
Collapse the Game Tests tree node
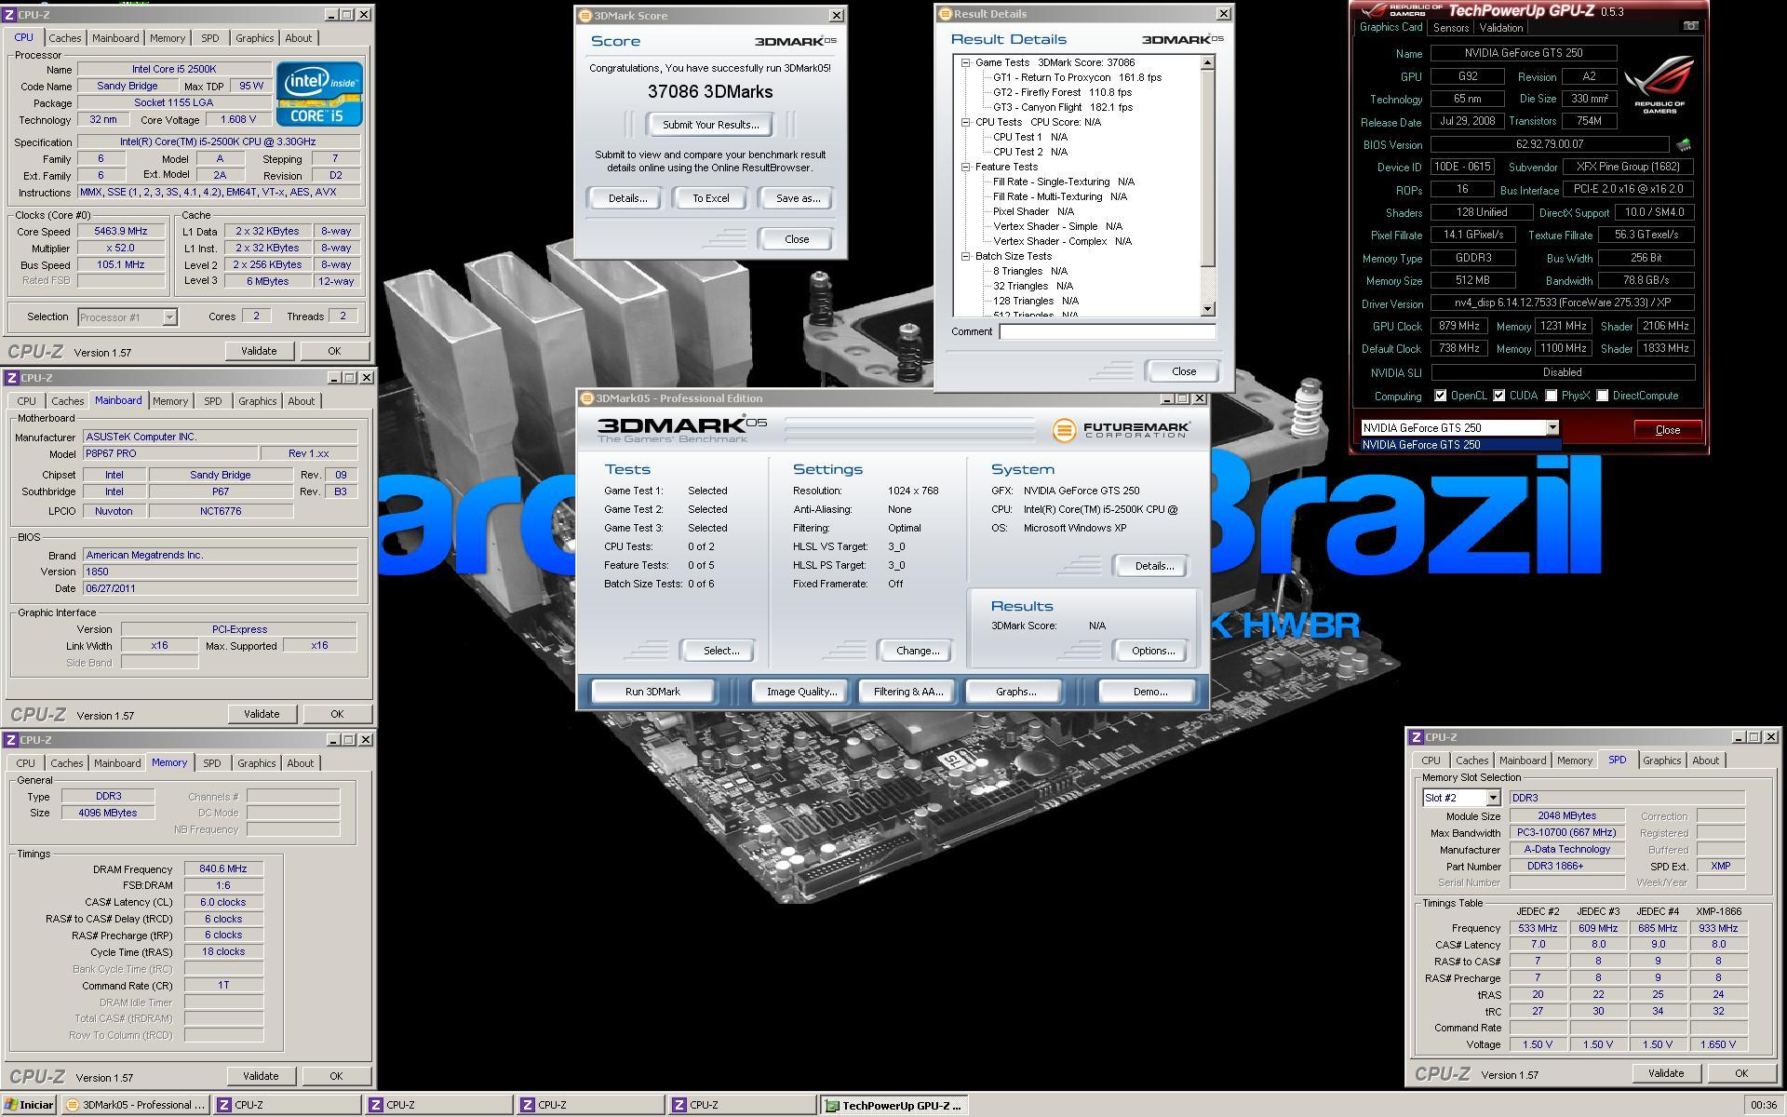tap(966, 62)
